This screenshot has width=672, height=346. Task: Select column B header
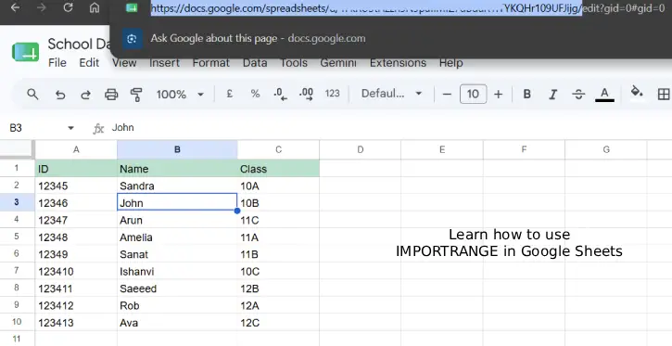[177, 149]
